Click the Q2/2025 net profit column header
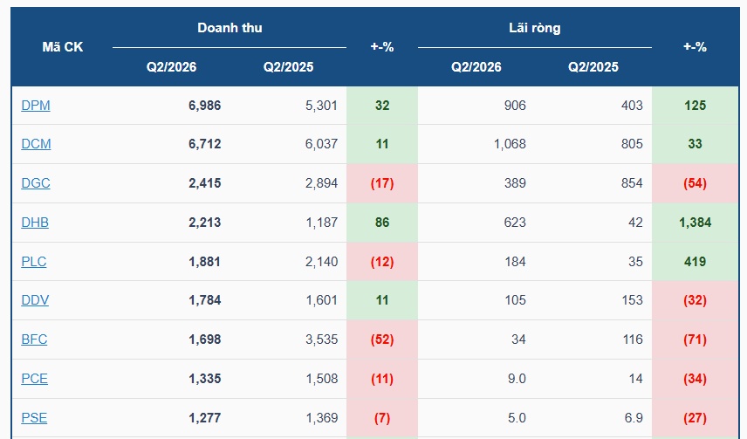This screenshot has height=439, width=747. [593, 66]
